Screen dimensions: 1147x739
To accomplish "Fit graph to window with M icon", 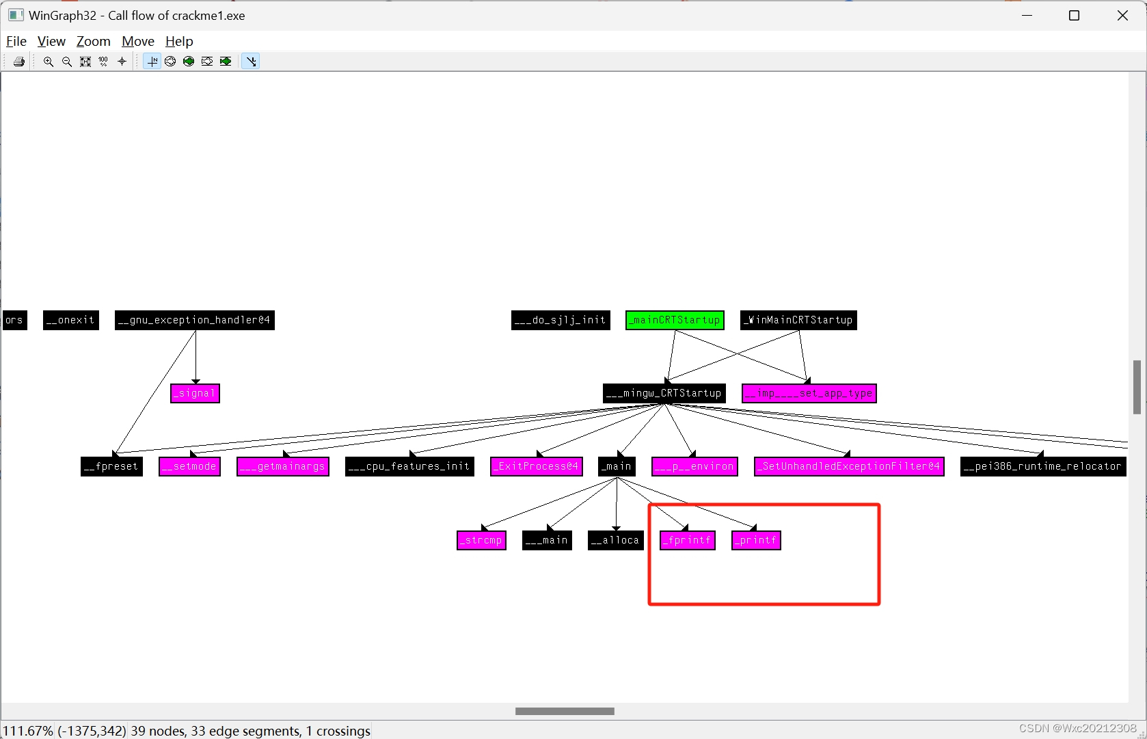I will click(85, 62).
